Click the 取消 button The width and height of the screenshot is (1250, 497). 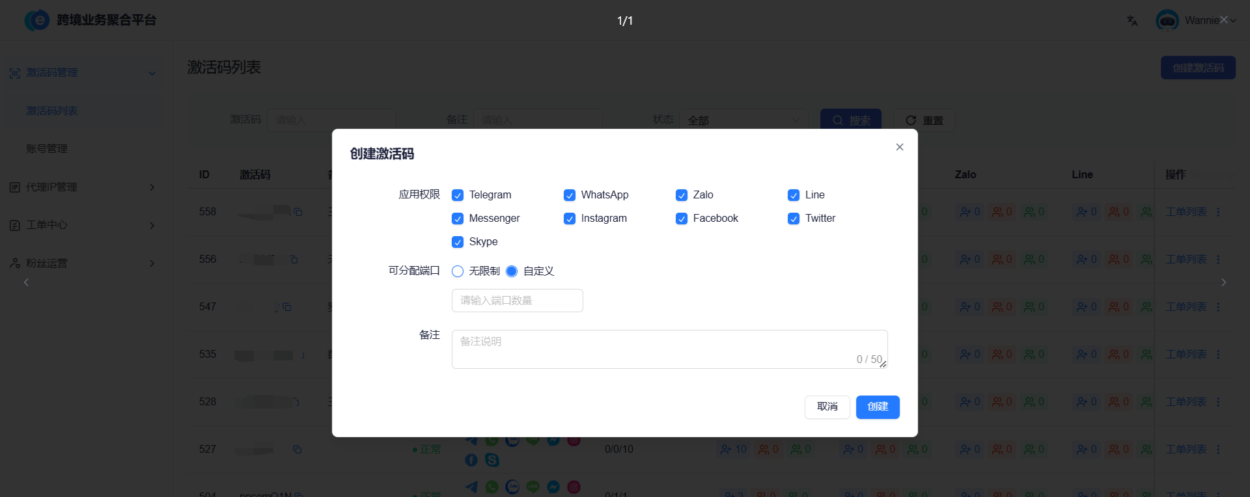point(827,407)
